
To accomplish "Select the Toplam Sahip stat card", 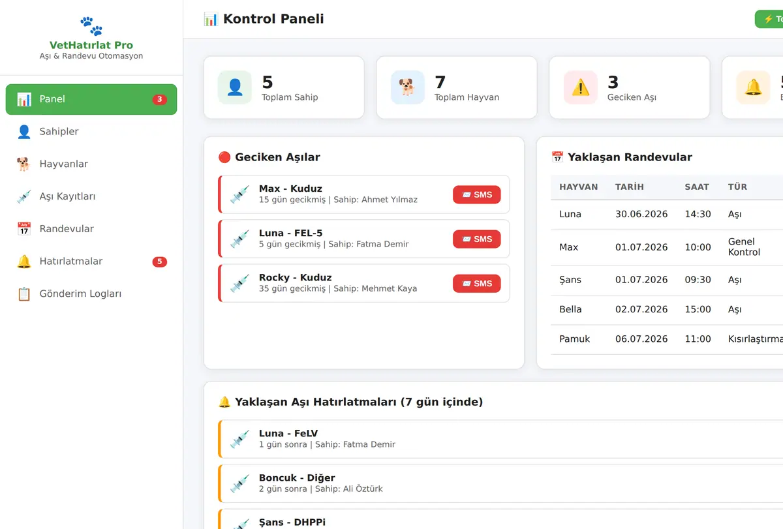I will (284, 87).
